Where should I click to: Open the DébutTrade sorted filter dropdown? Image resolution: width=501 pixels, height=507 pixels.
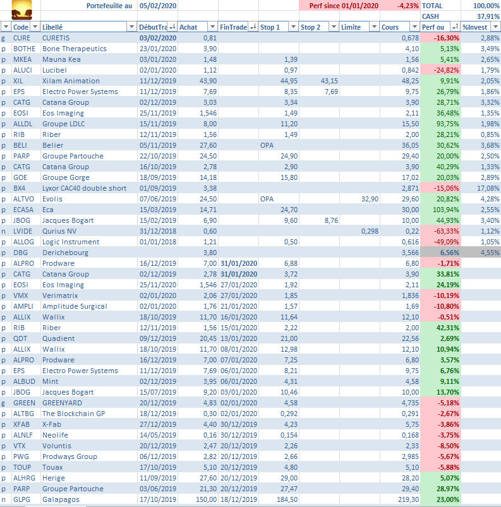click(172, 27)
